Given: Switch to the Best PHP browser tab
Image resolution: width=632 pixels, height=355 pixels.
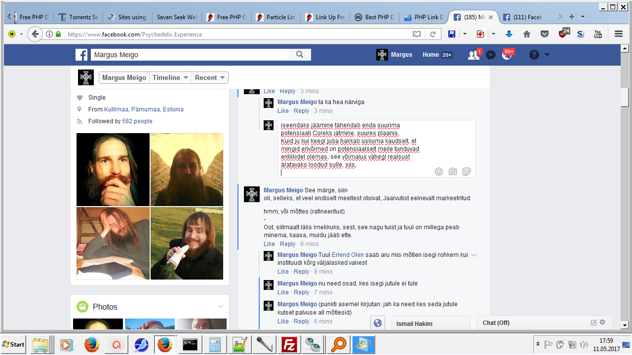Looking at the screenshot, I should pyautogui.click(x=375, y=17).
